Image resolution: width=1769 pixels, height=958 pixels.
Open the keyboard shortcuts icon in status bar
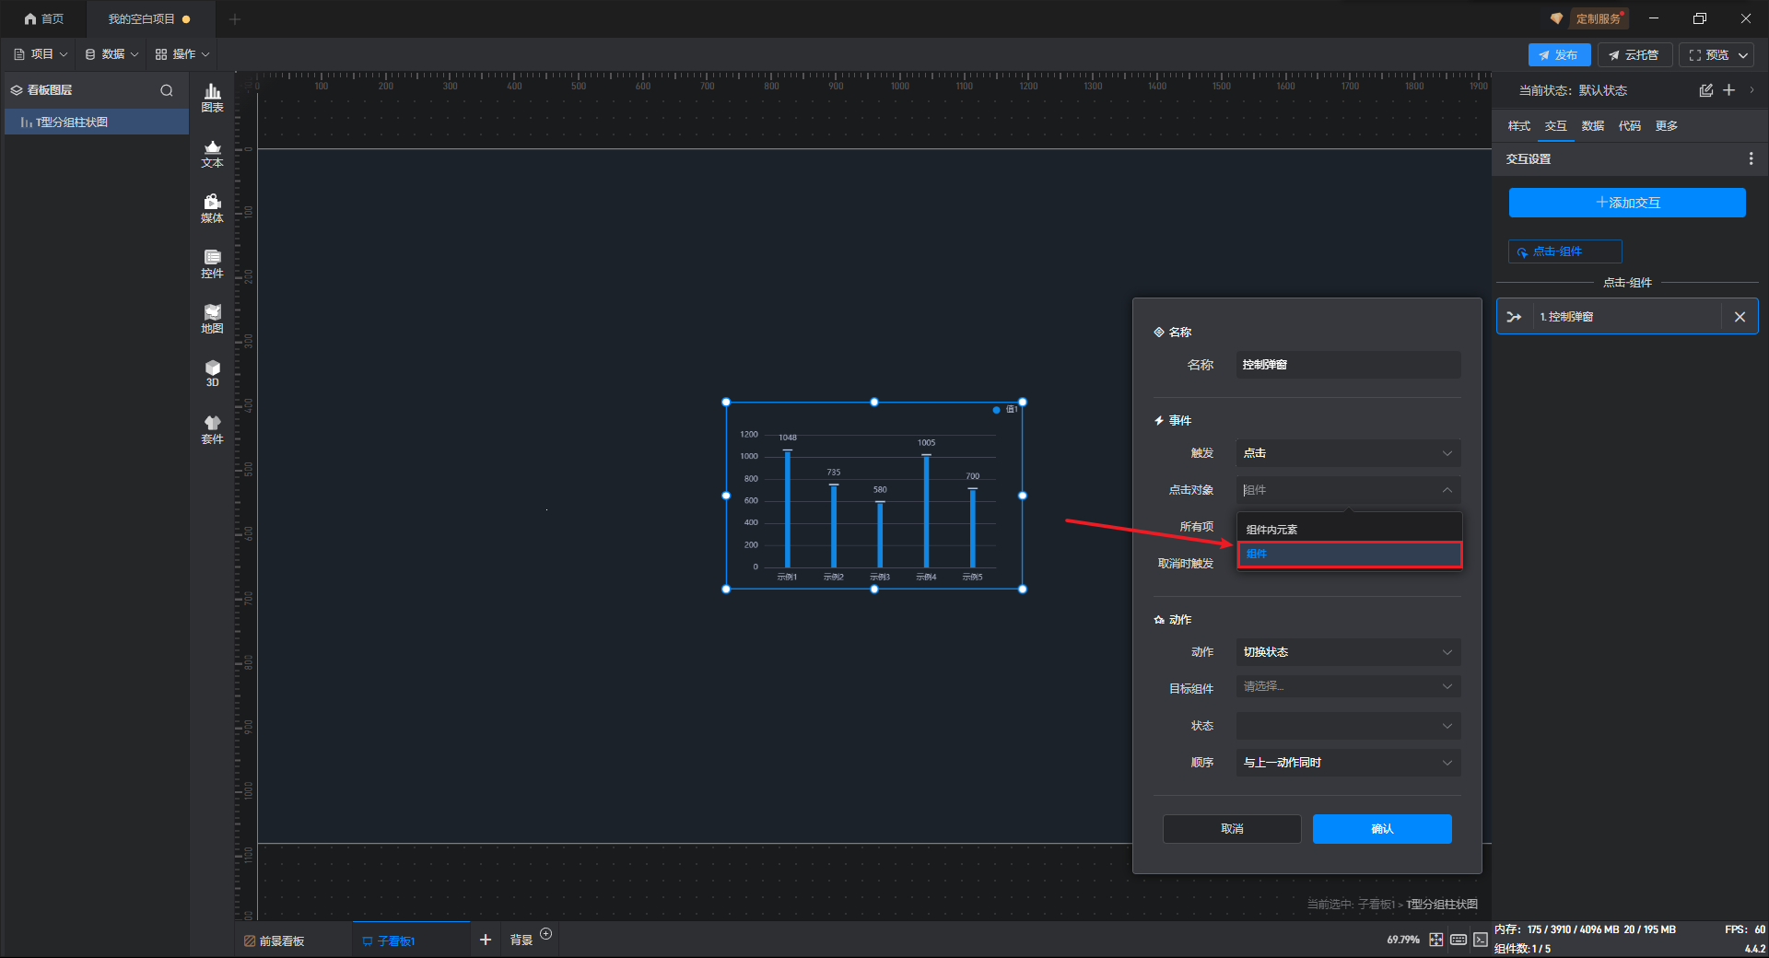coord(1458,940)
